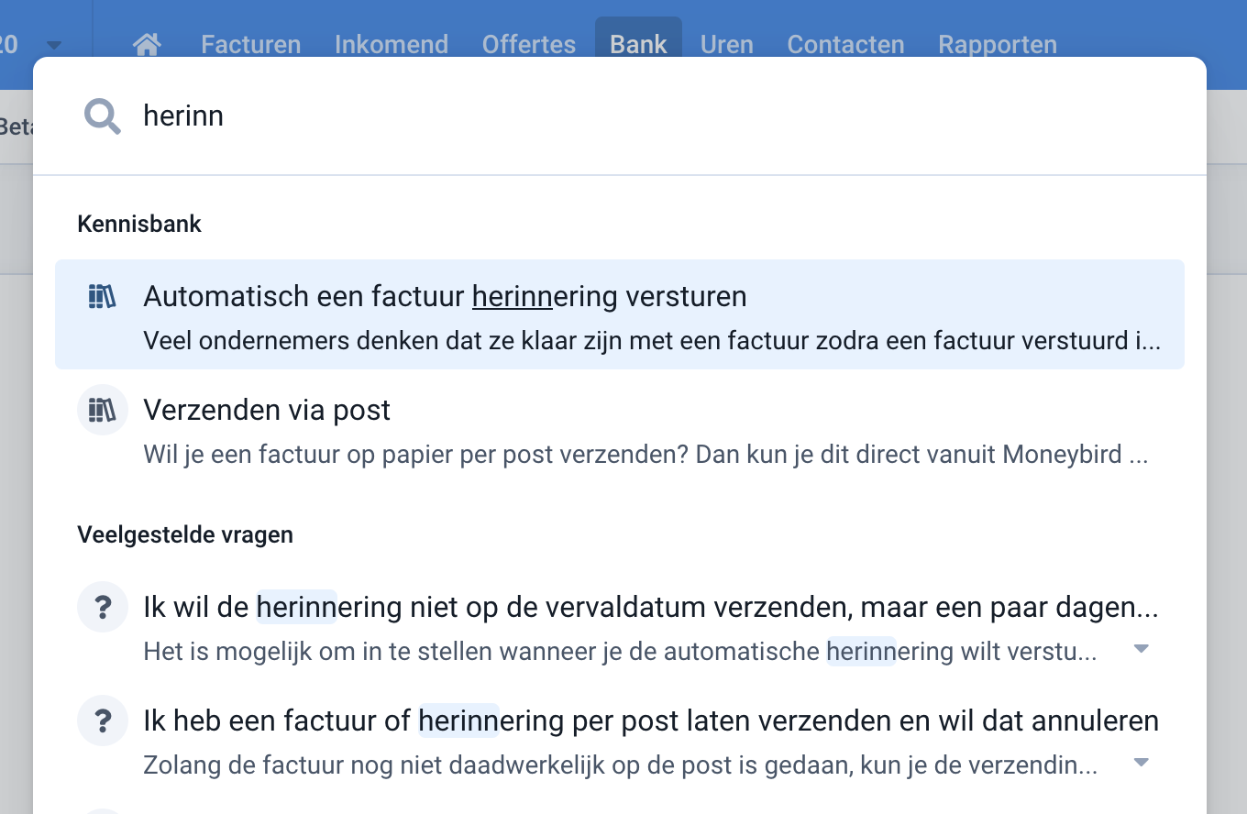Open the Uren tab
This screenshot has height=814, width=1247.
tap(726, 43)
